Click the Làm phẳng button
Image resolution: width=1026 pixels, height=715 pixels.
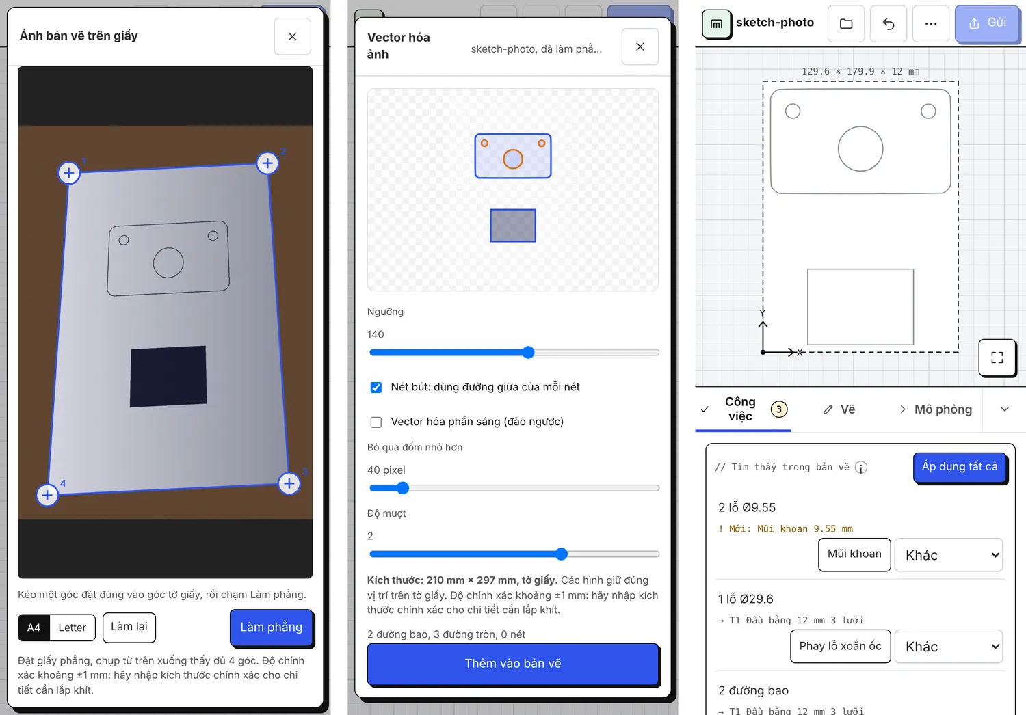(x=272, y=628)
